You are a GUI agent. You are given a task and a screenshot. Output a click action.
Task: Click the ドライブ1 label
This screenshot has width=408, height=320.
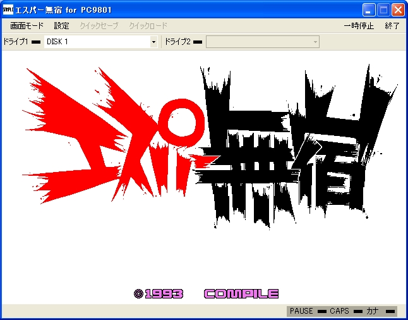pyautogui.click(x=16, y=42)
